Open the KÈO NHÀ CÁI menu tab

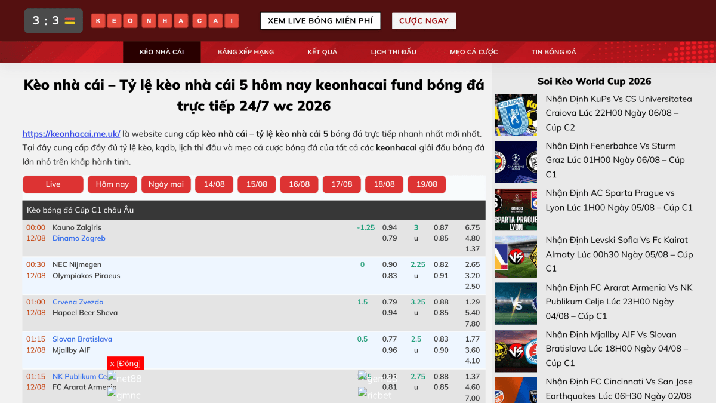coord(162,52)
